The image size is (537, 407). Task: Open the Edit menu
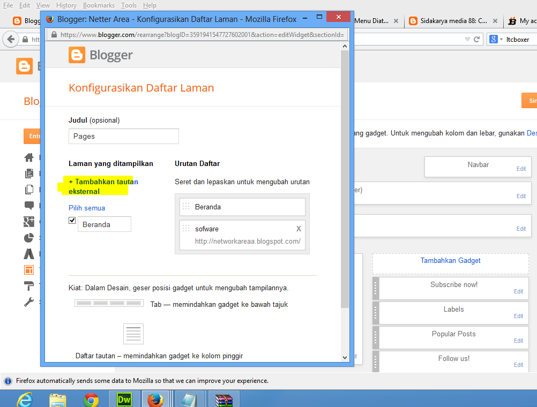pos(24,5)
